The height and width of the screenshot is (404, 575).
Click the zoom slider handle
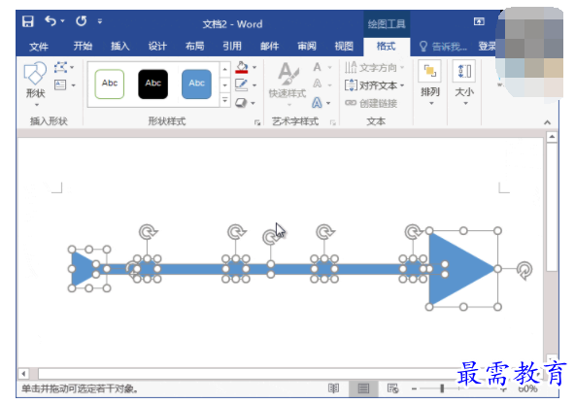click(x=442, y=388)
